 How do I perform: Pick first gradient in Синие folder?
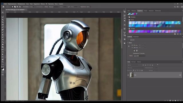130,23
